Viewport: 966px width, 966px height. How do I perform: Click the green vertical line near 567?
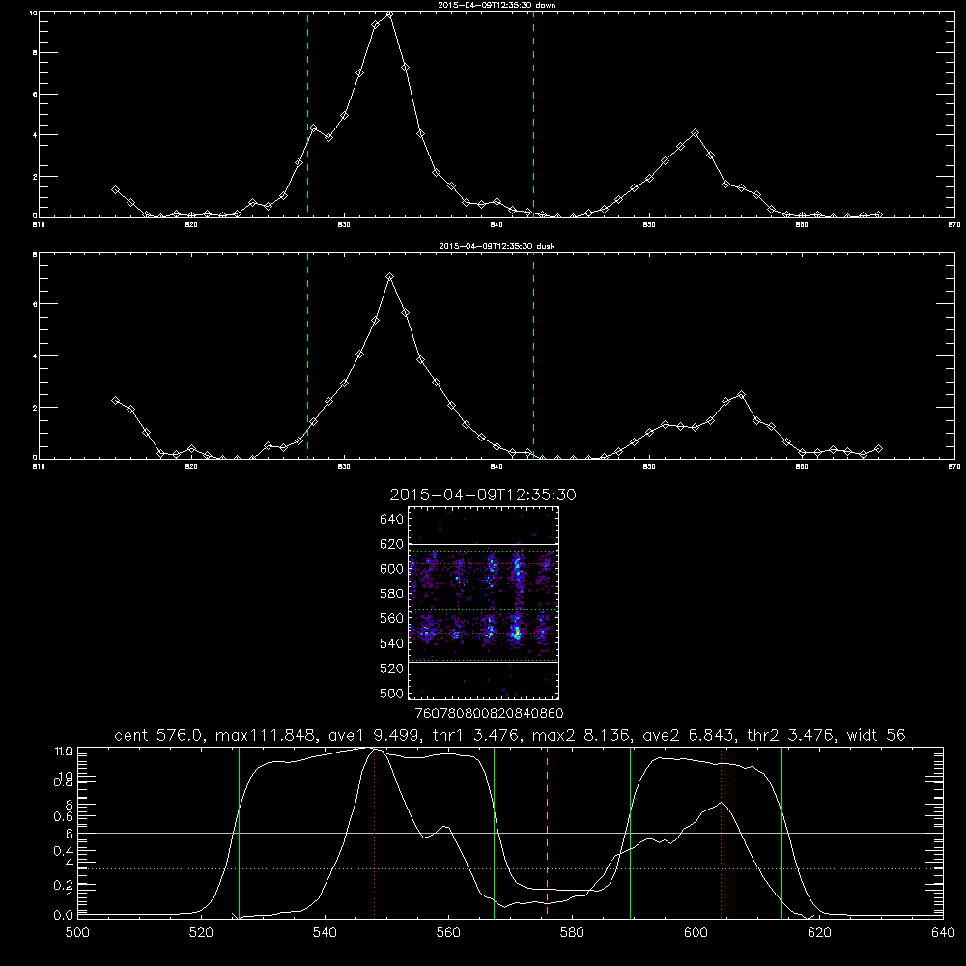(x=494, y=833)
